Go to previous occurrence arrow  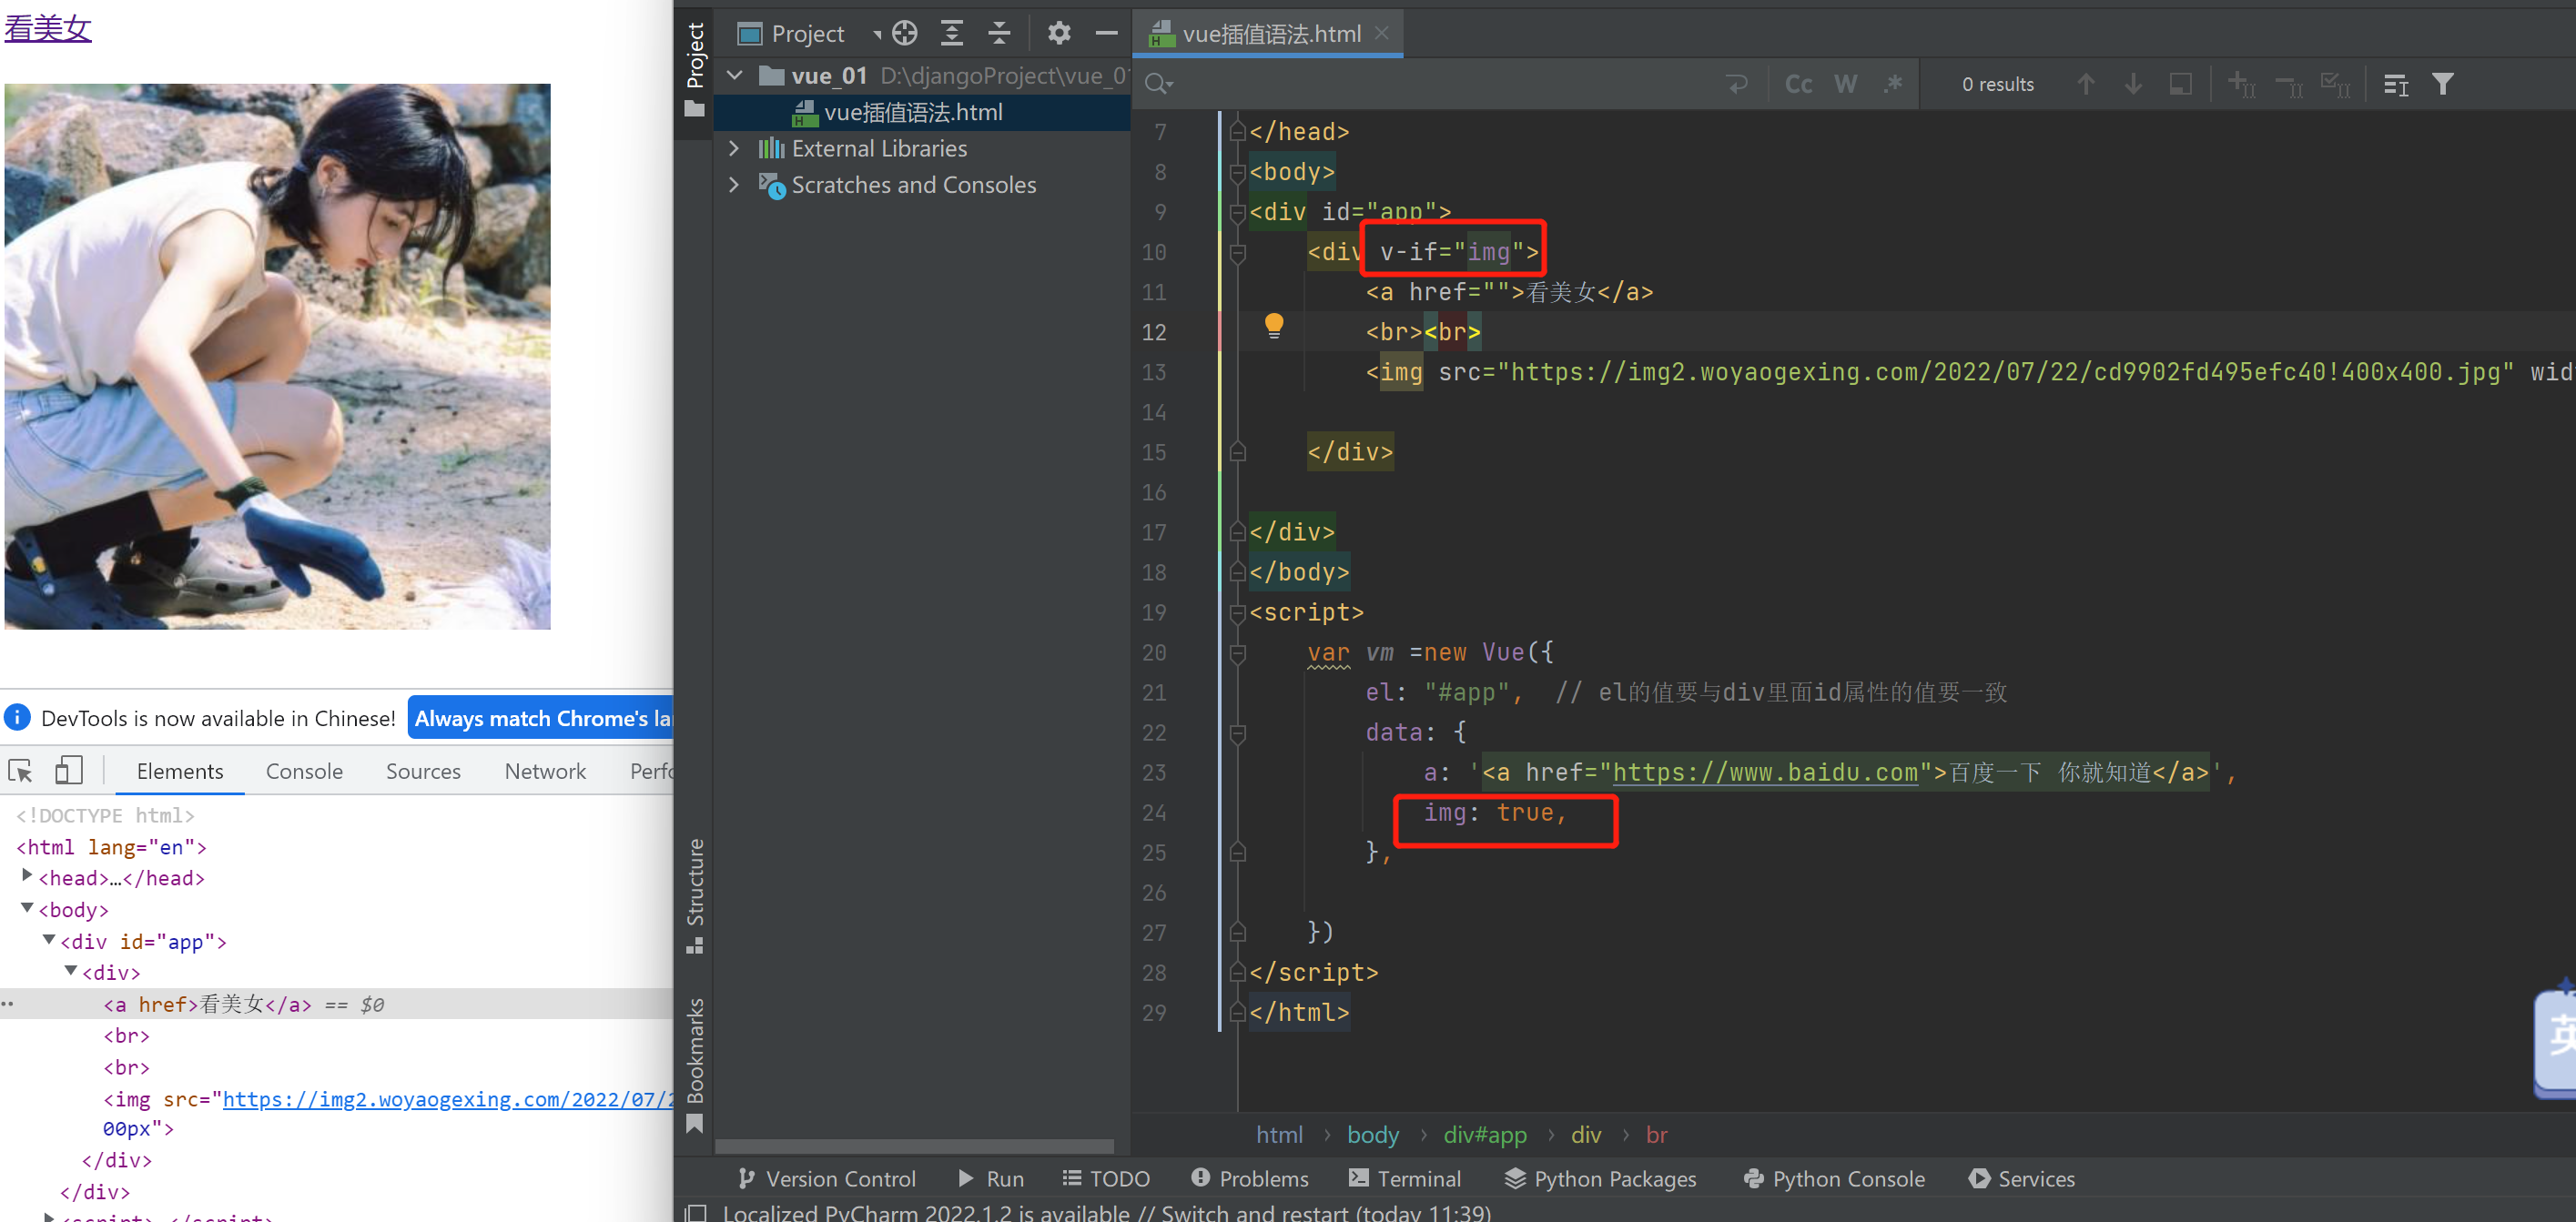coord(2085,84)
